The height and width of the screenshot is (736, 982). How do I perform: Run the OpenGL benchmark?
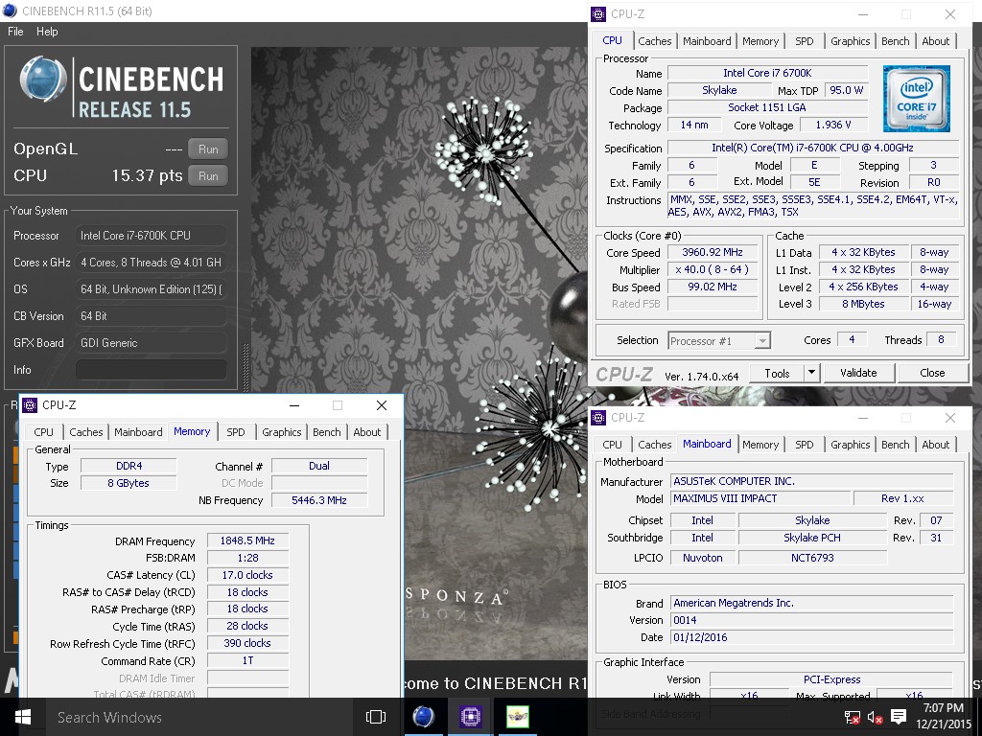pos(208,149)
